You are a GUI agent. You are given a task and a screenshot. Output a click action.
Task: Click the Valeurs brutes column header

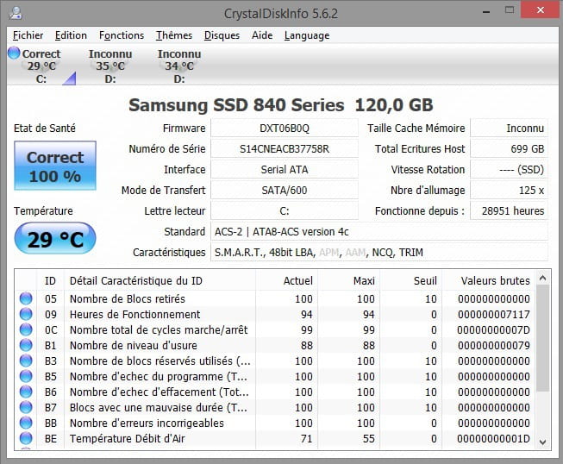tap(489, 280)
